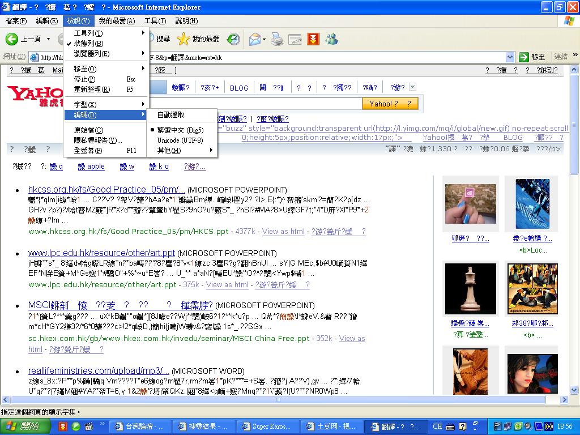
Task: Click the Windows flag logo at top right
Action: [569, 21]
